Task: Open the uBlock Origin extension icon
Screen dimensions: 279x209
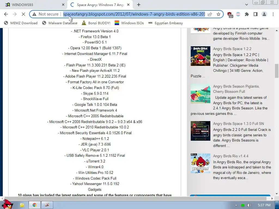Action: coord(230,15)
